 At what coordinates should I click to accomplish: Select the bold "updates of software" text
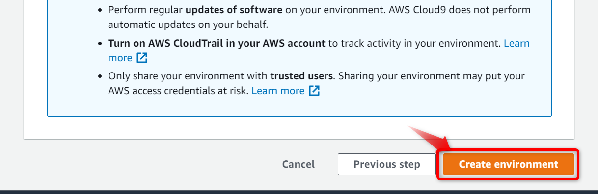234,10
